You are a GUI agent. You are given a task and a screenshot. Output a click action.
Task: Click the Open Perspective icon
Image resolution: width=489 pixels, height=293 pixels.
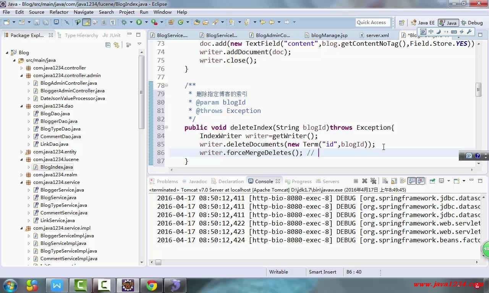(x=402, y=23)
